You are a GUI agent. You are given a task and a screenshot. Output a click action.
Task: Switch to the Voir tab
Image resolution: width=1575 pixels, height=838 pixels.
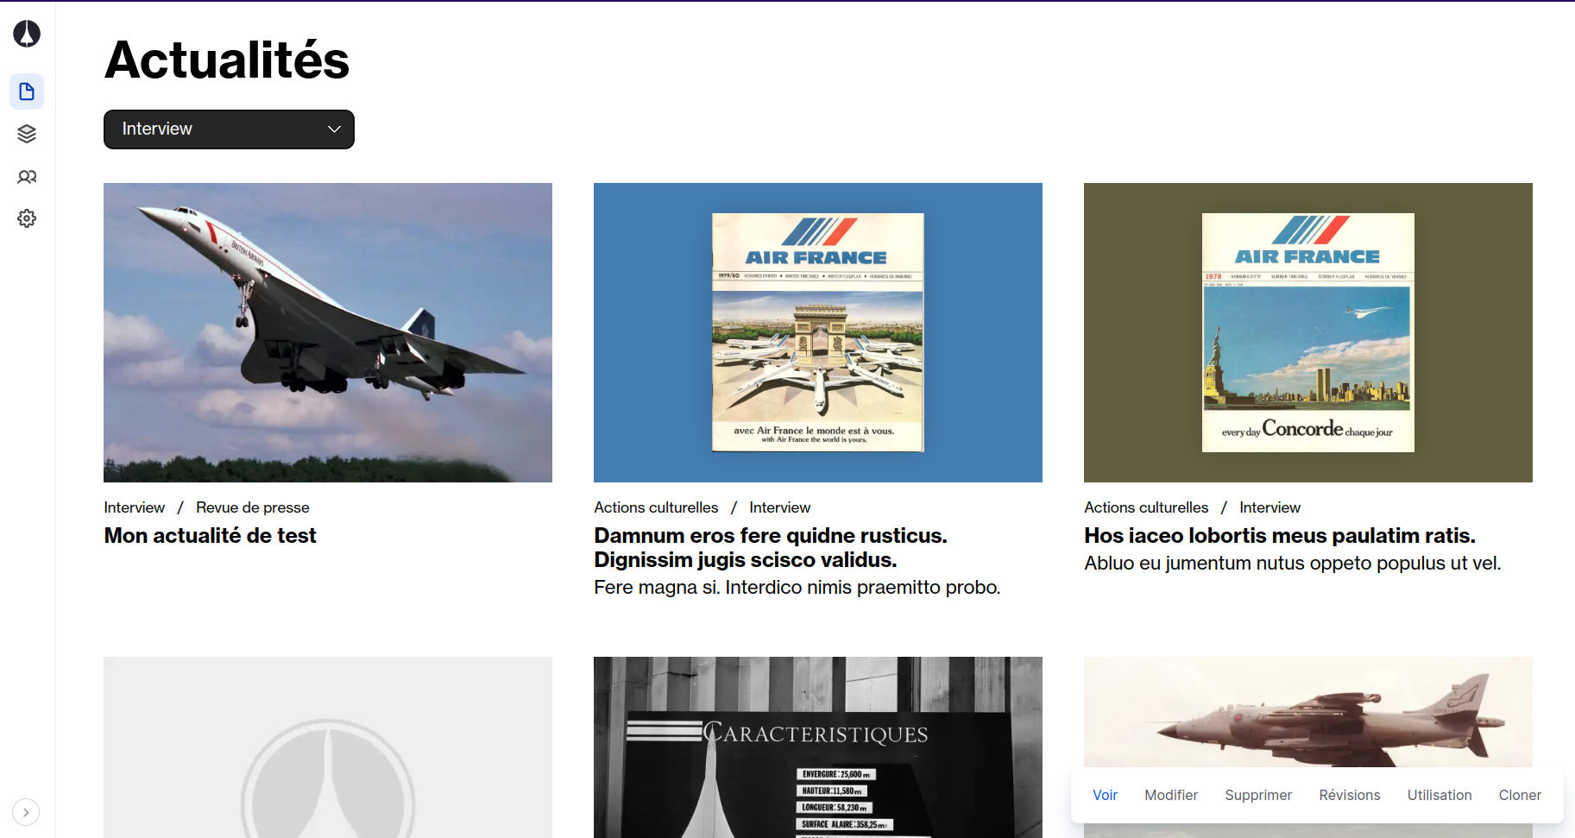click(1105, 795)
